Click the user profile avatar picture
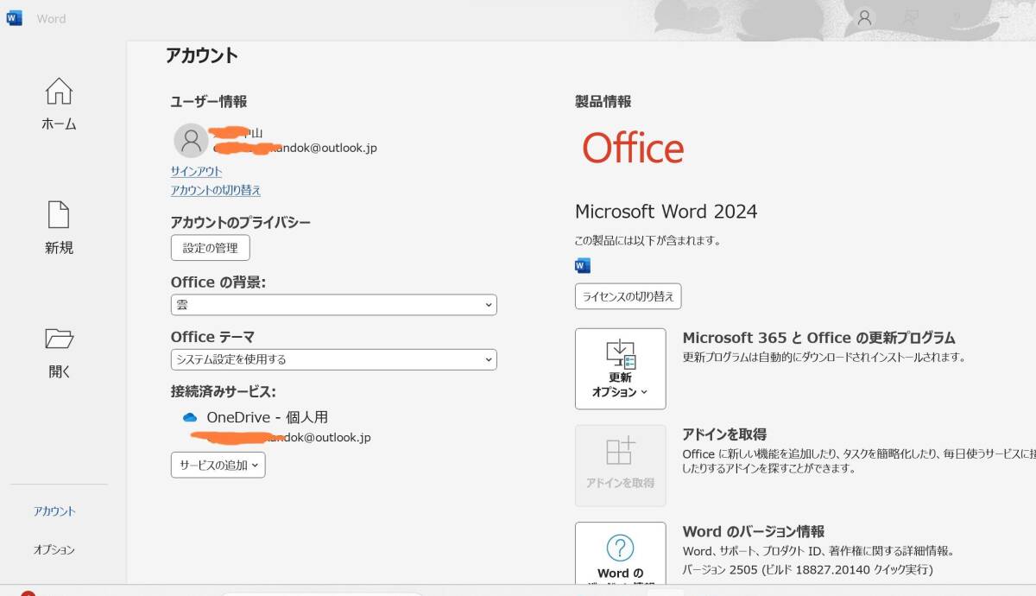 pyautogui.click(x=191, y=140)
